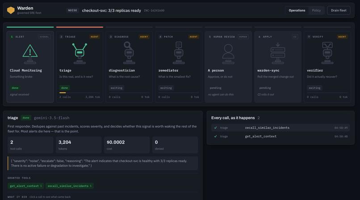Open the recall_similar_incidents call row
360x200 pixels.
[x=280, y=128]
